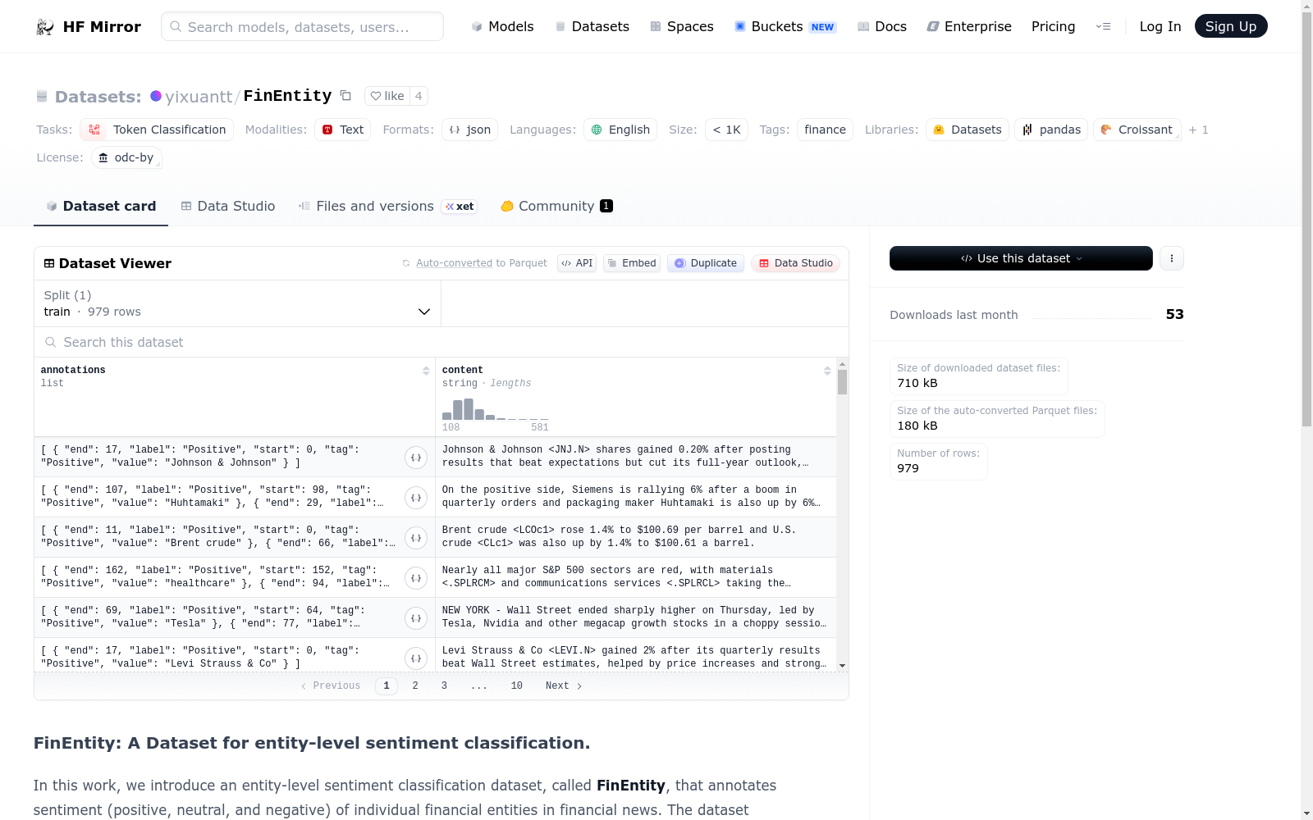Open the Croissant library tag
Viewport: 1313px width, 820px height.
(x=1137, y=130)
